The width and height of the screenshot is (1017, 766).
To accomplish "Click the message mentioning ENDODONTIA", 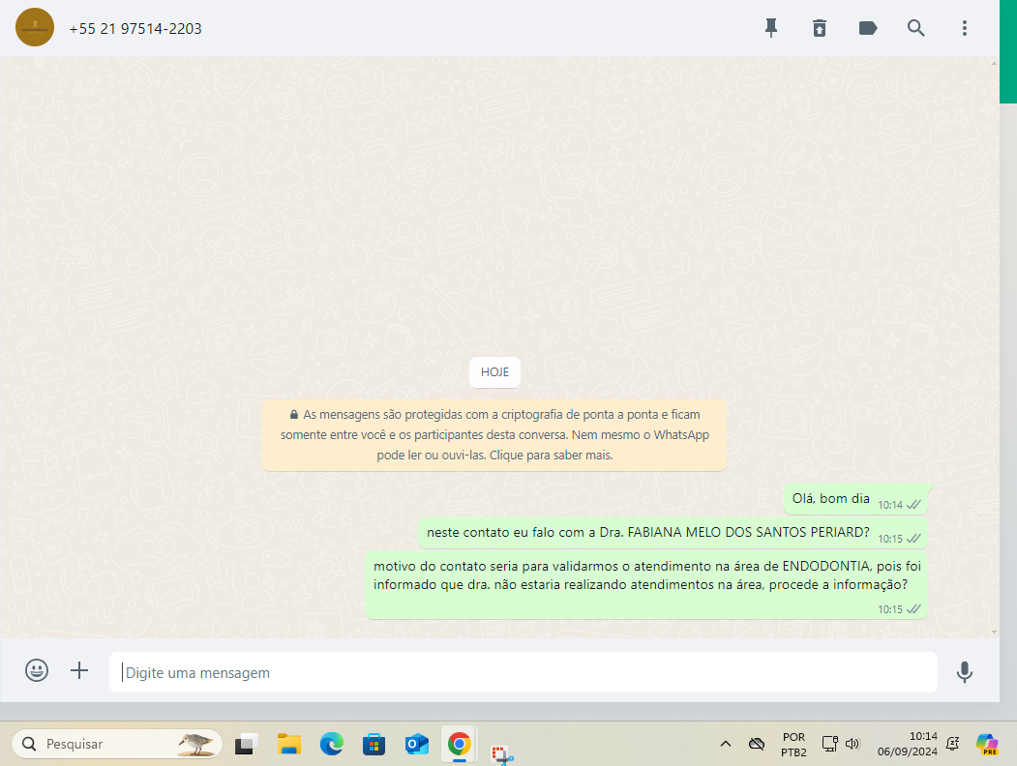I will (x=641, y=574).
